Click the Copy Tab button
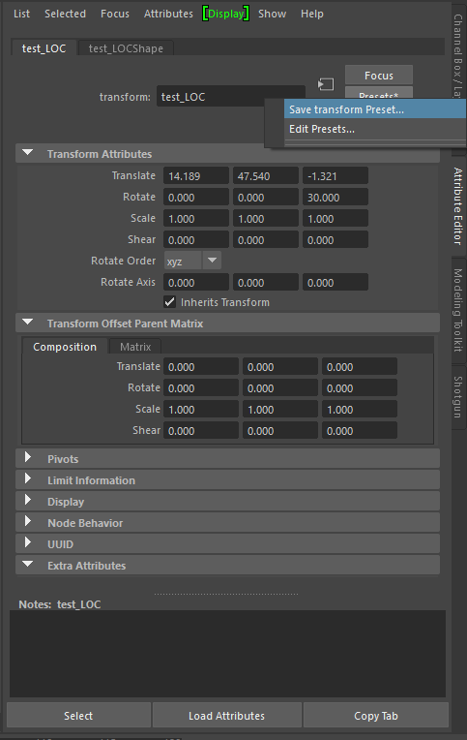 click(x=375, y=716)
